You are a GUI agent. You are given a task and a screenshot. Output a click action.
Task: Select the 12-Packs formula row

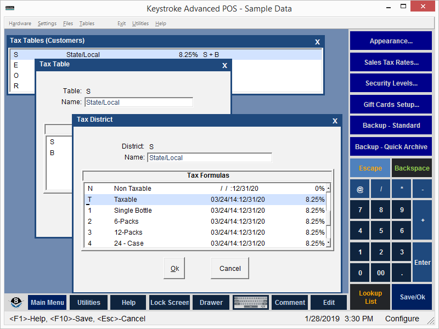(x=205, y=232)
